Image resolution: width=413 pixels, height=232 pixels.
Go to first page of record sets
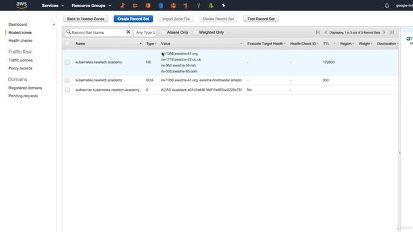318,32
